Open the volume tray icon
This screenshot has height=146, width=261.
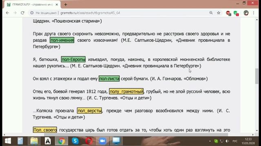coord(227,141)
